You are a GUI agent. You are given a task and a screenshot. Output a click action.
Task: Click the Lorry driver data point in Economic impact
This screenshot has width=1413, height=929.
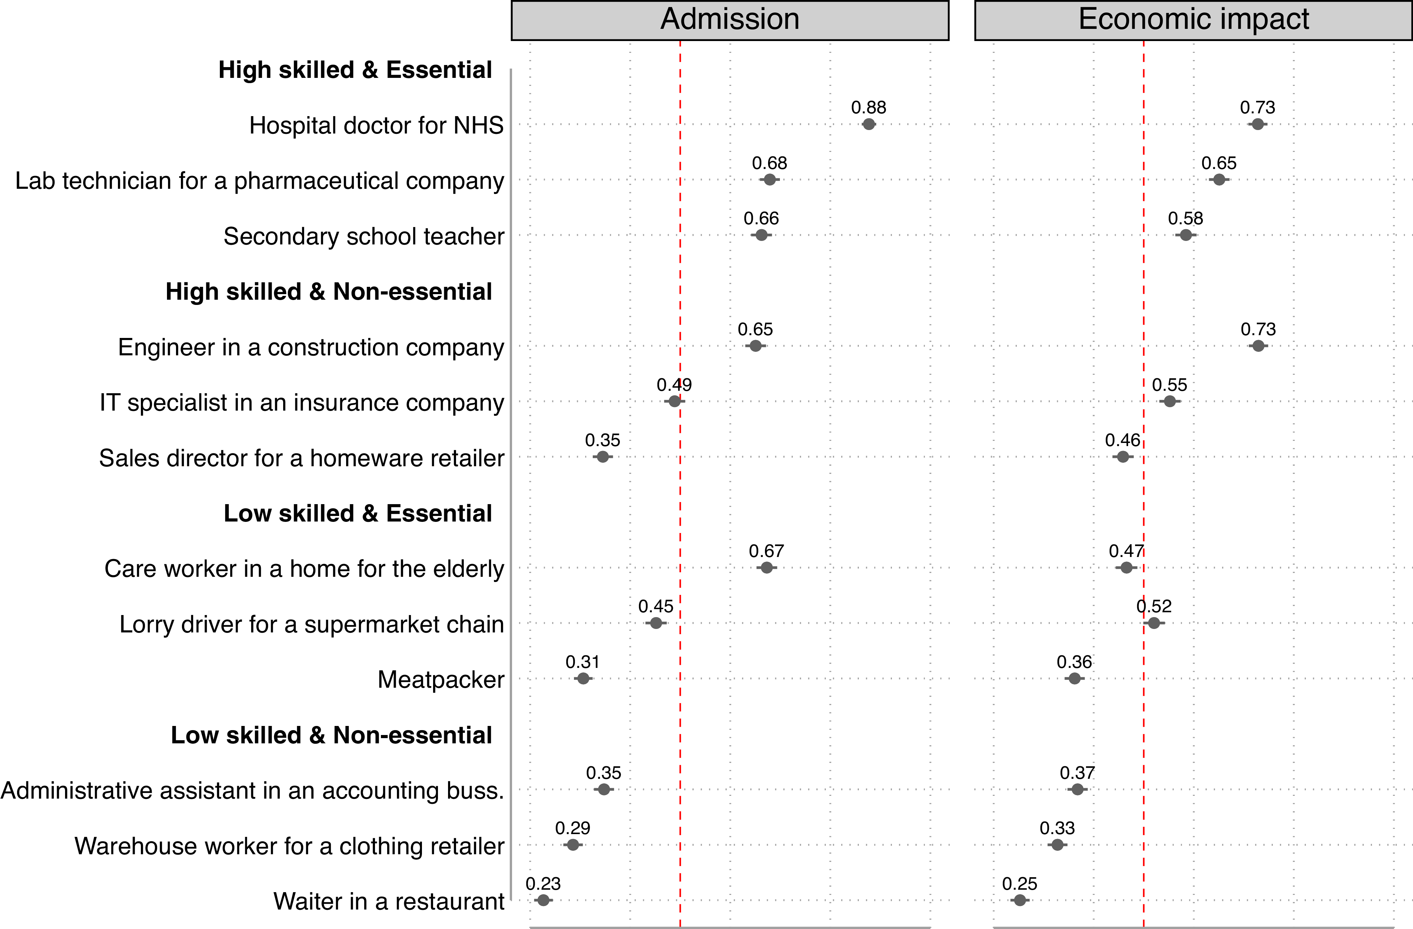coord(1154,623)
